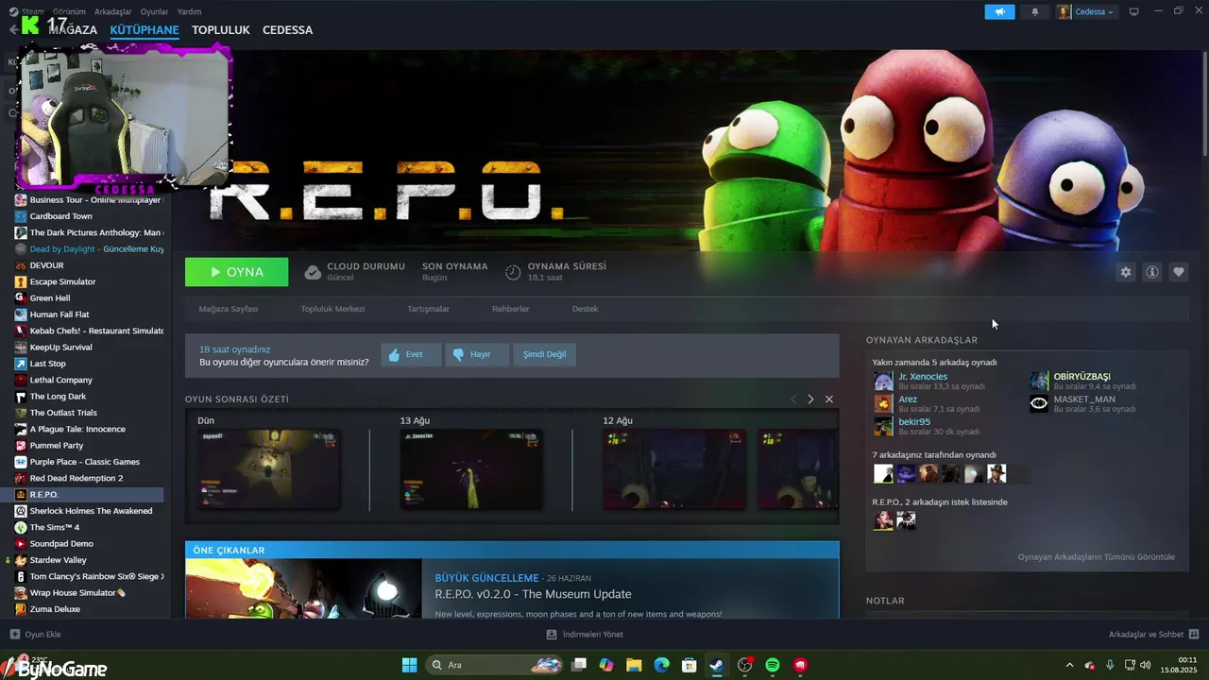Click the Oynama Süresi clock icon
1209x680 pixels.
(513, 272)
